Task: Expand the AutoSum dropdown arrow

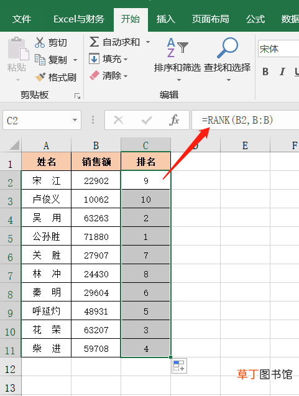Action: [148, 42]
